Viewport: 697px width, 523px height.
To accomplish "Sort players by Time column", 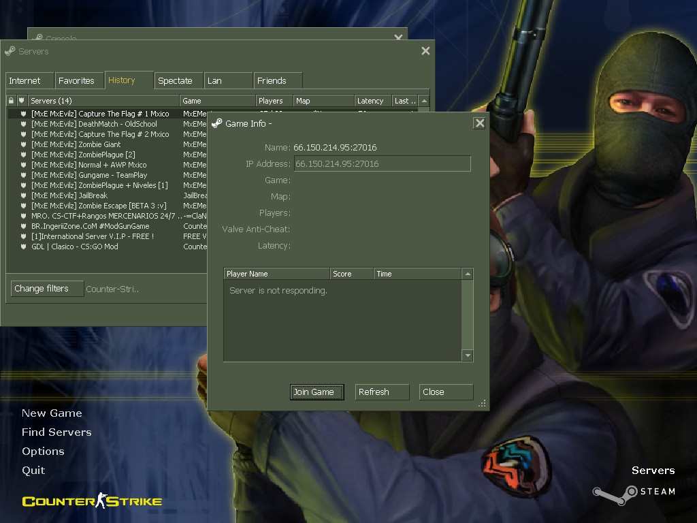I will [x=417, y=274].
